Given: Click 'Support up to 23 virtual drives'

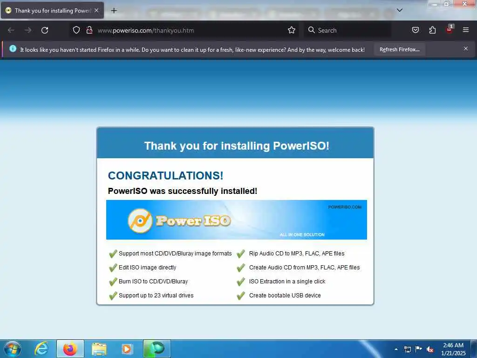Looking at the screenshot, I should tap(156, 295).
